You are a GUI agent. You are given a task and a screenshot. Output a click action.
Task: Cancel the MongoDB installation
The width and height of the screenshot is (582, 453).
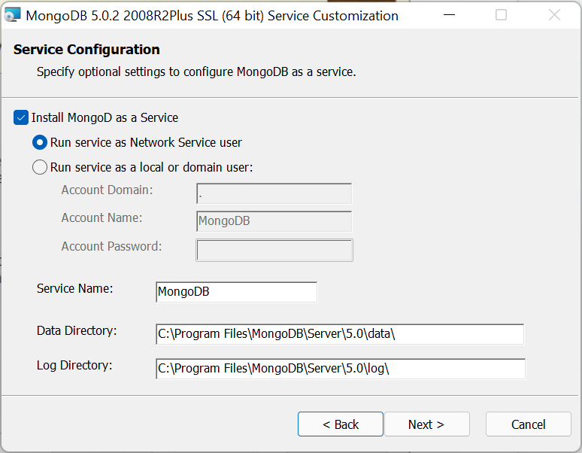[x=528, y=424]
